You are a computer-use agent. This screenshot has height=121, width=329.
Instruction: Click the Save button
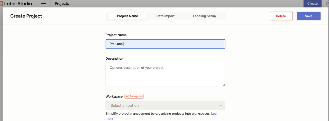(308, 16)
